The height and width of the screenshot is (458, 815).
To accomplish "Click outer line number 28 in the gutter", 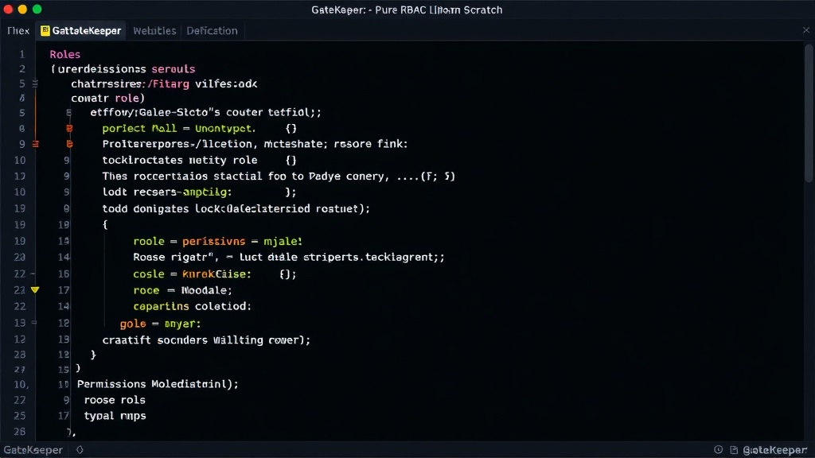I will pyautogui.click(x=19, y=432).
